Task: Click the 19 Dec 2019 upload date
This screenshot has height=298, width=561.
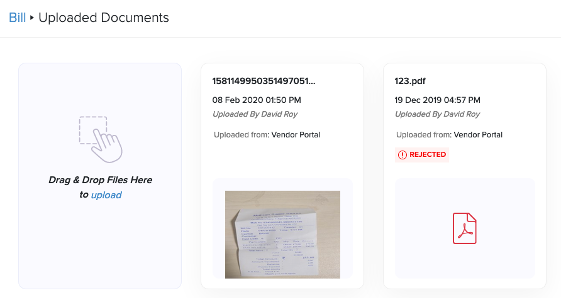Action: click(x=438, y=100)
